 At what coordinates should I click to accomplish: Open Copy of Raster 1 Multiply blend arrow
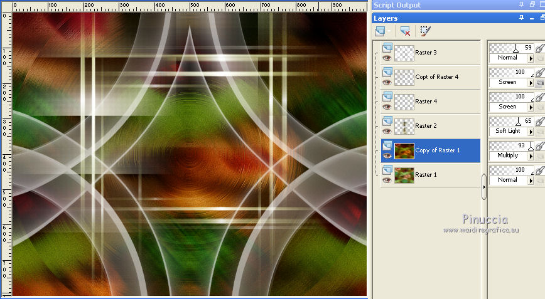click(x=531, y=157)
